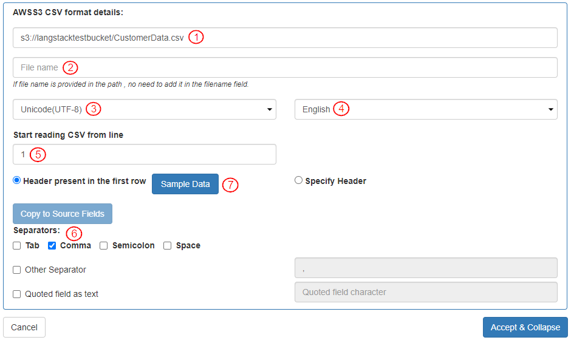Click the Sample Data button

(x=185, y=184)
